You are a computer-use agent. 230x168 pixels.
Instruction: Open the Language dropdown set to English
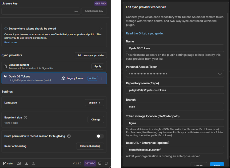[x=94, y=103]
